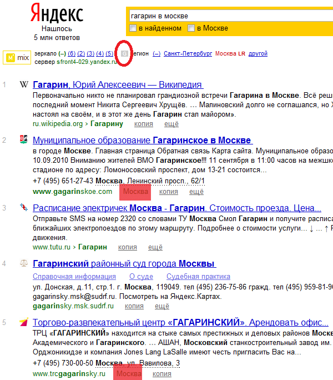Switch region to Санкт-Петербург
This screenshot has width=333, height=380.
(x=188, y=53)
